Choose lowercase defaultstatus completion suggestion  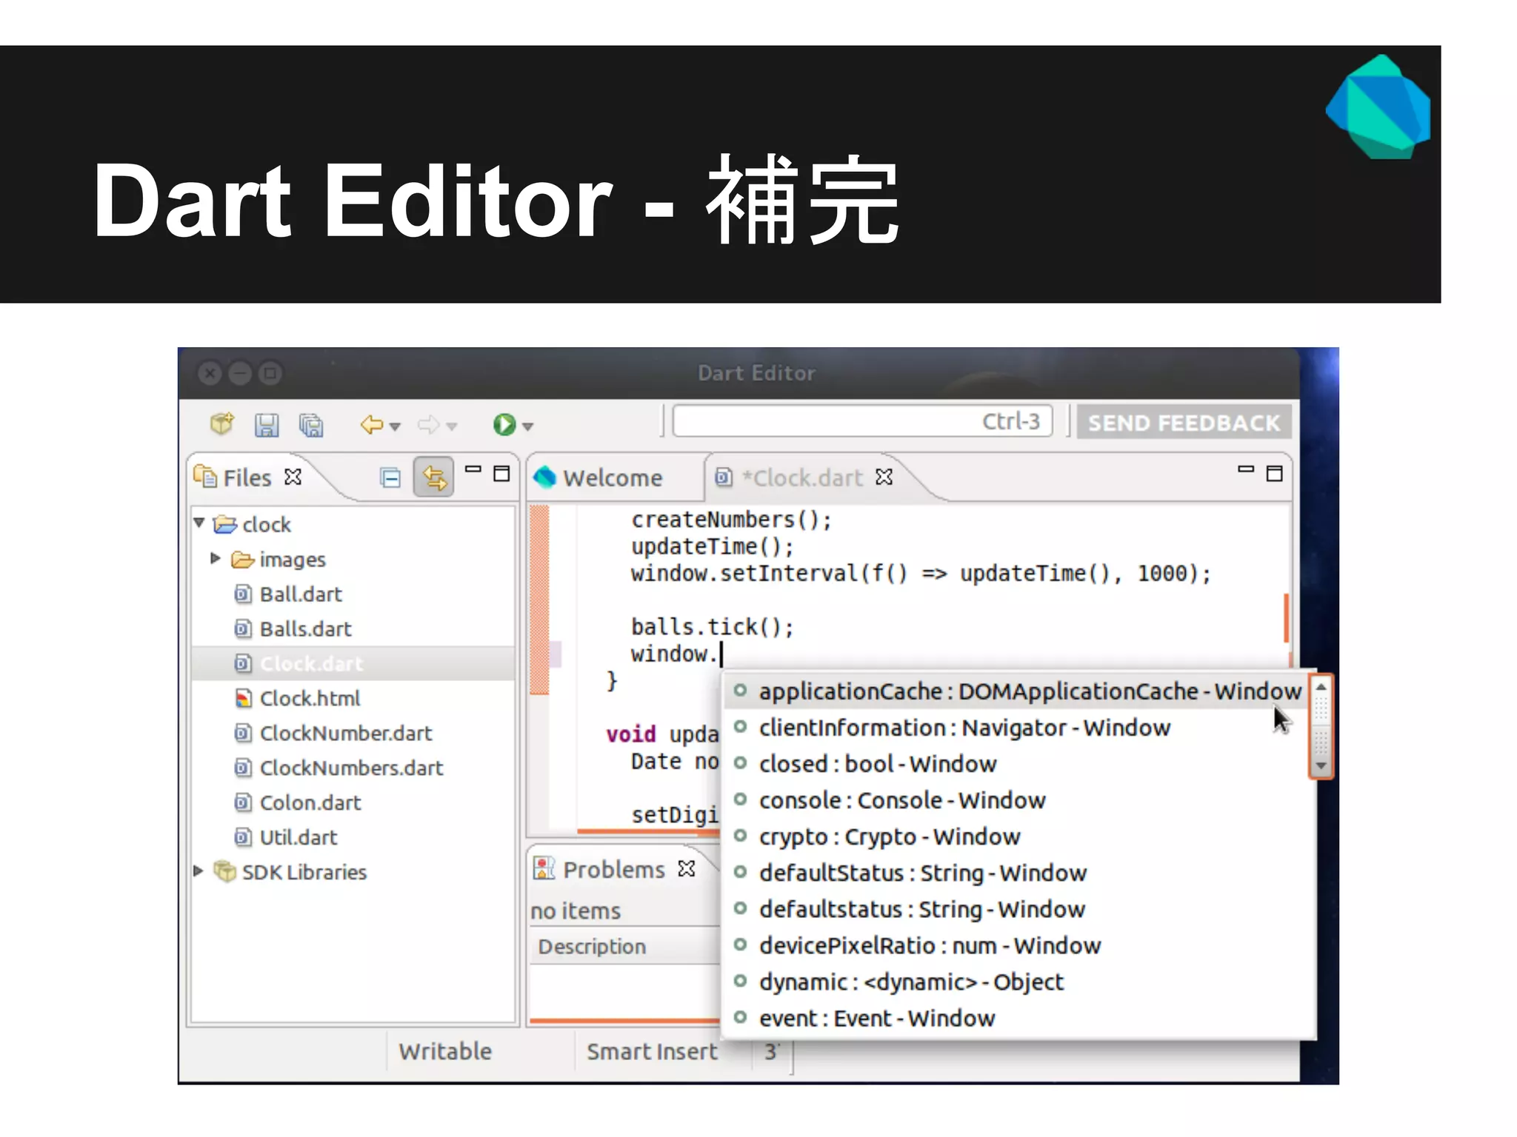(1016, 909)
